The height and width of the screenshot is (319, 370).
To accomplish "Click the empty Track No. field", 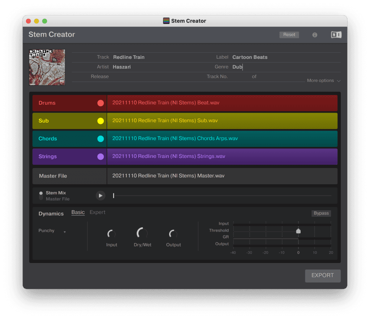I will tap(239, 77).
